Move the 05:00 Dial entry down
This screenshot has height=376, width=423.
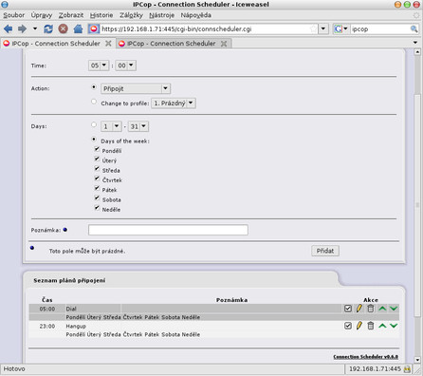tap(394, 309)
